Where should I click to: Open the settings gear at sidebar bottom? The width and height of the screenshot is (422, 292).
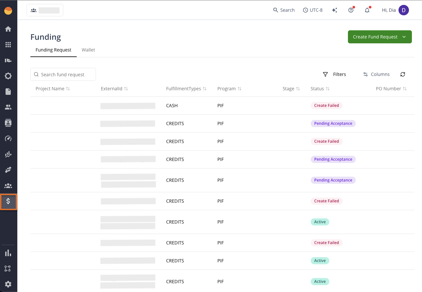click(x=8, y=284)
